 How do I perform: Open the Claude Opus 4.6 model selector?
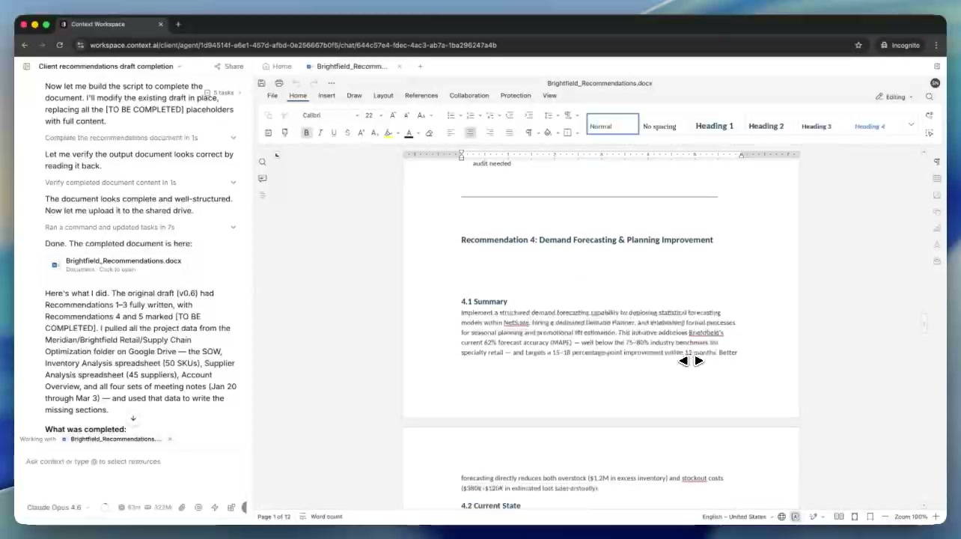point(57,508)
